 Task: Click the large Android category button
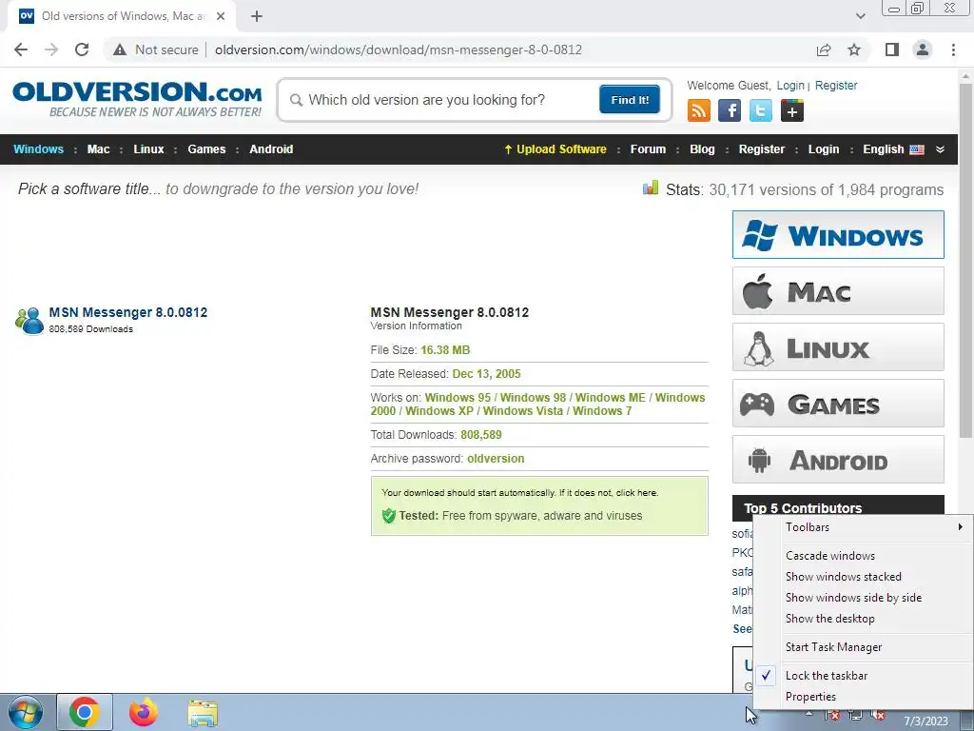(x=838, y=460)
